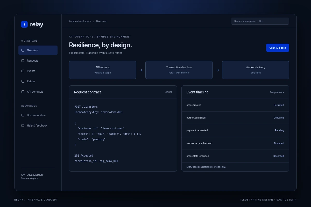Click the Open API docs button
Image resolution: width=311 pixels, height=207 pixels.
[278, 48]
